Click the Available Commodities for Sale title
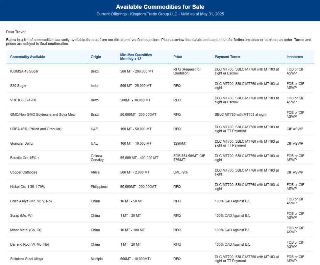The image size is (320, 265). coord(160,7)
